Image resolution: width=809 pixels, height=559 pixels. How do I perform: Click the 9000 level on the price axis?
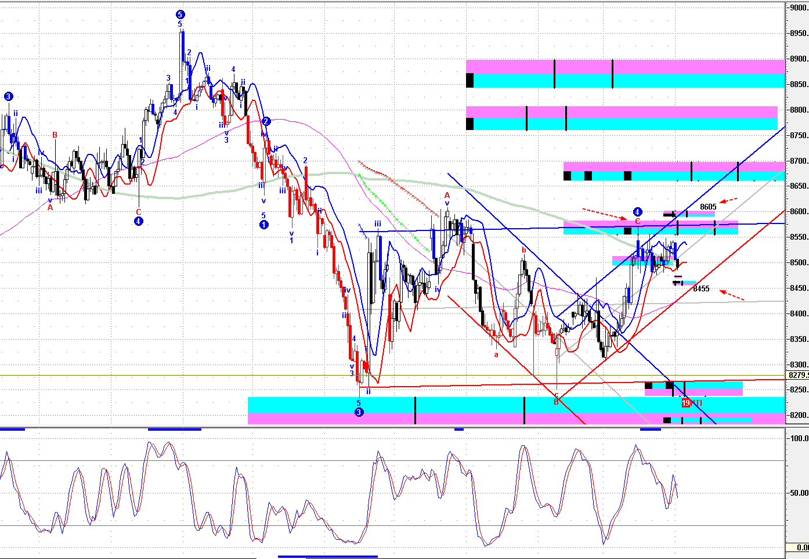[x=799, y=8]
